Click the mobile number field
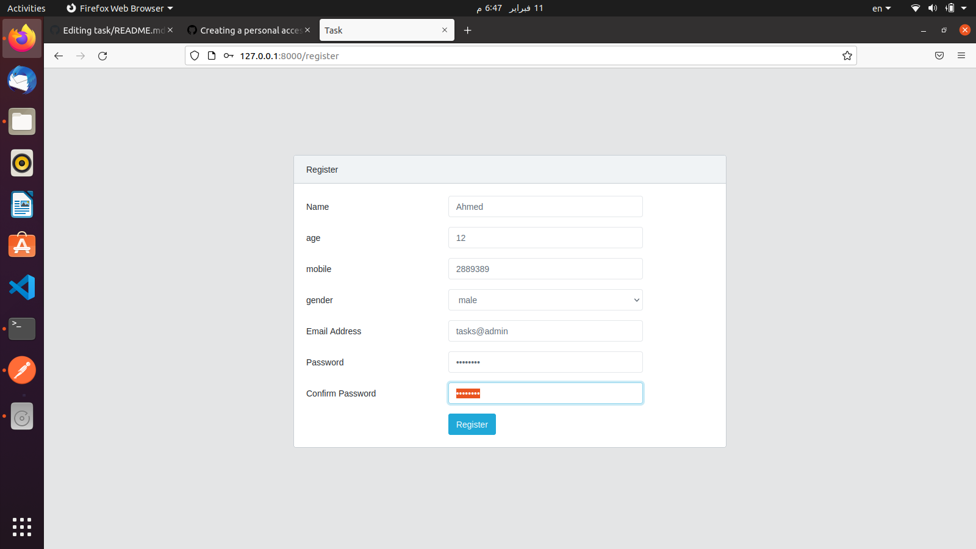 click(x=545, y=269)
